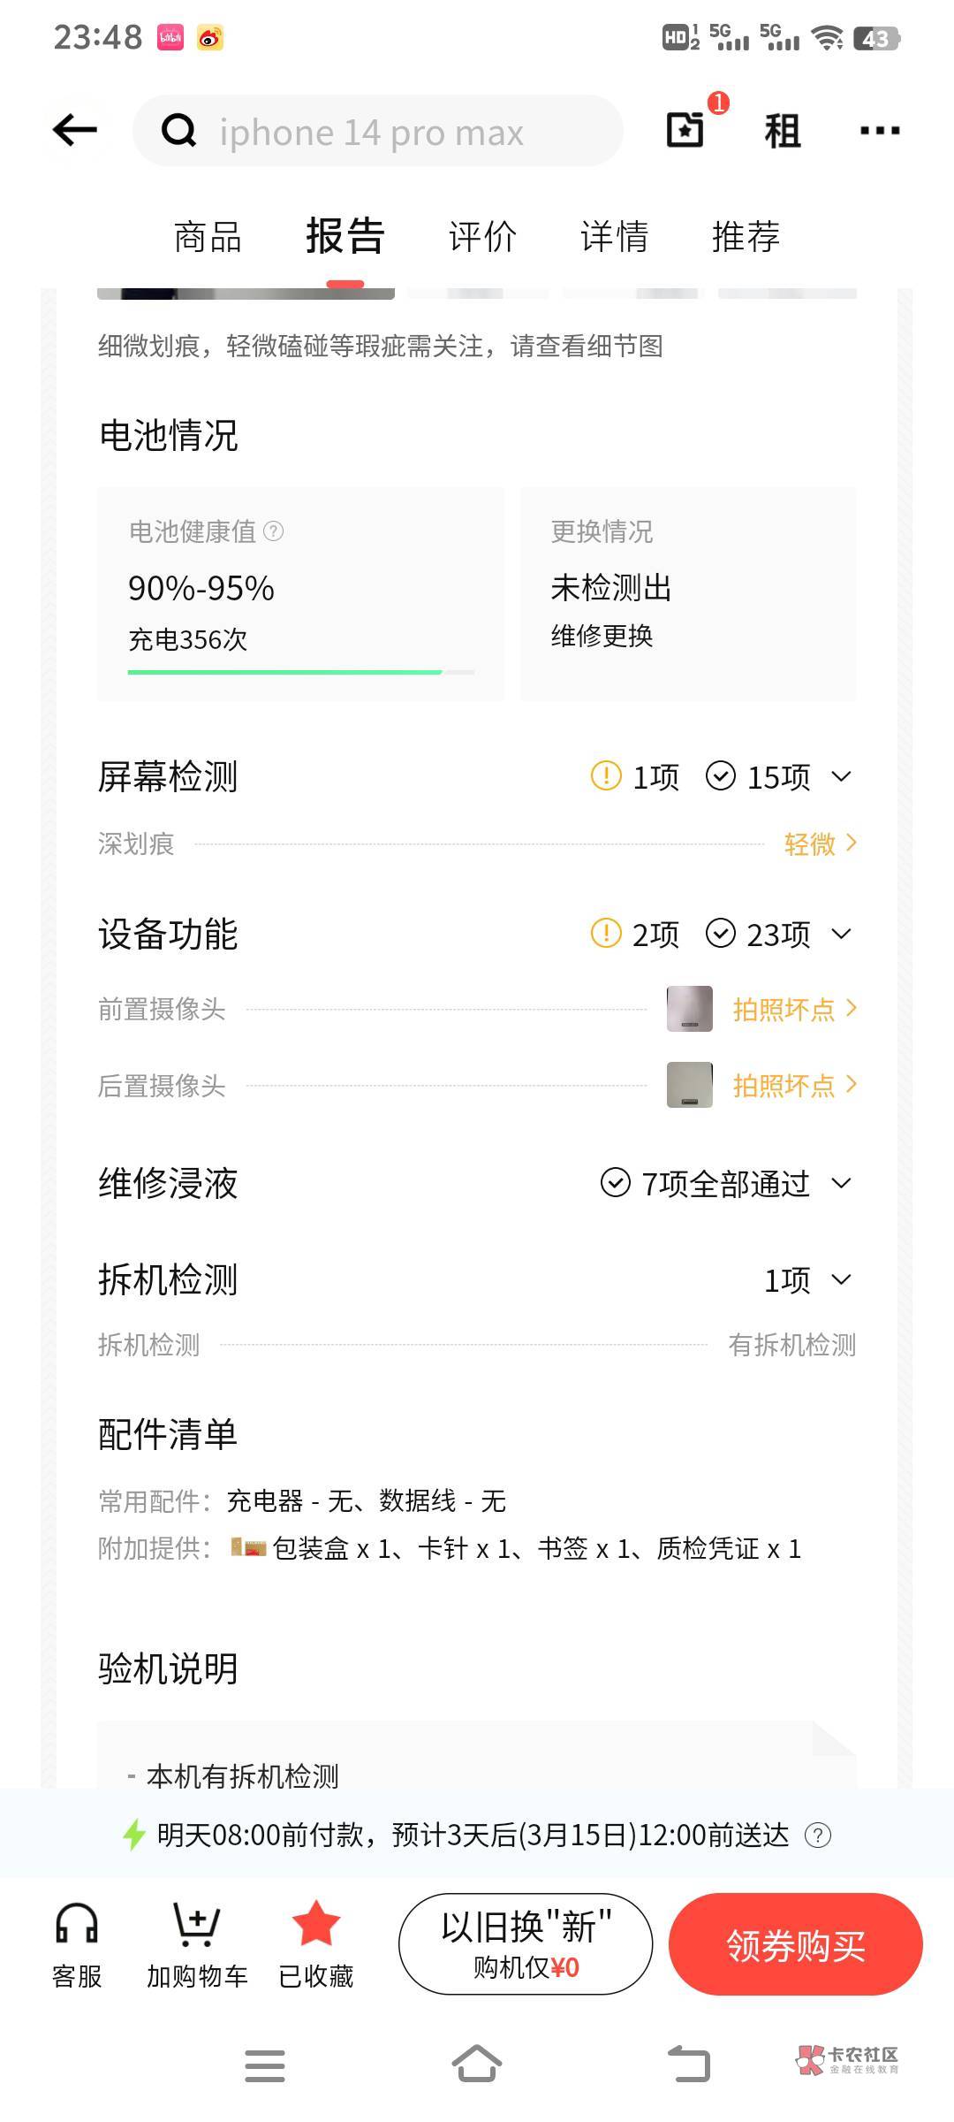Viewport: 954px width, 2122px height.
Task: Open the 深划痕 轻微 detail link
Action: pos(820,844)
